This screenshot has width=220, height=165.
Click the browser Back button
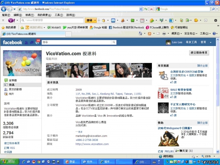pos(4,9)
